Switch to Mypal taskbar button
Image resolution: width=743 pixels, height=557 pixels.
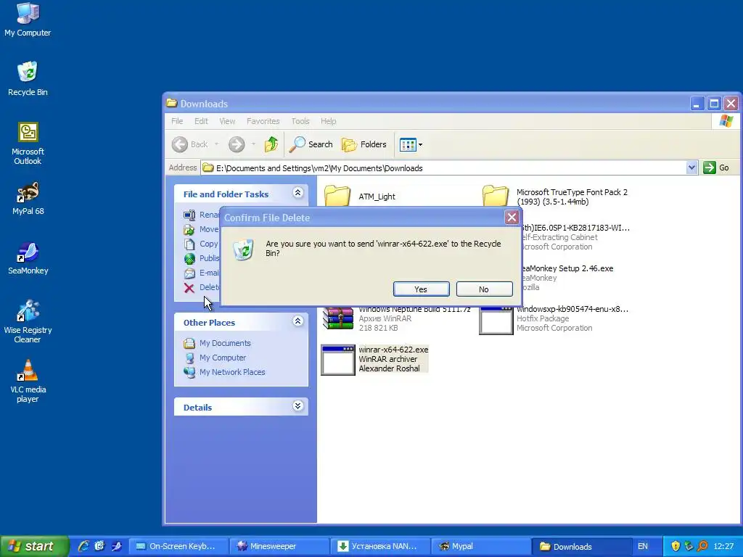[x=481, y=546]
